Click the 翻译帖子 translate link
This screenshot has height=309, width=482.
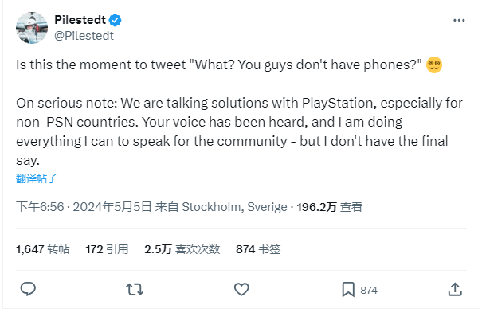[37, 178]
